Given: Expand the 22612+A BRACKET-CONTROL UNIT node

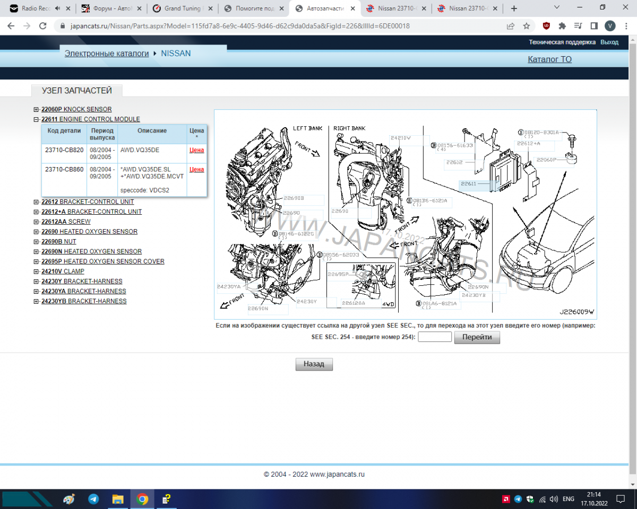Looking at the screenshot, I should (x=36, y=212).
